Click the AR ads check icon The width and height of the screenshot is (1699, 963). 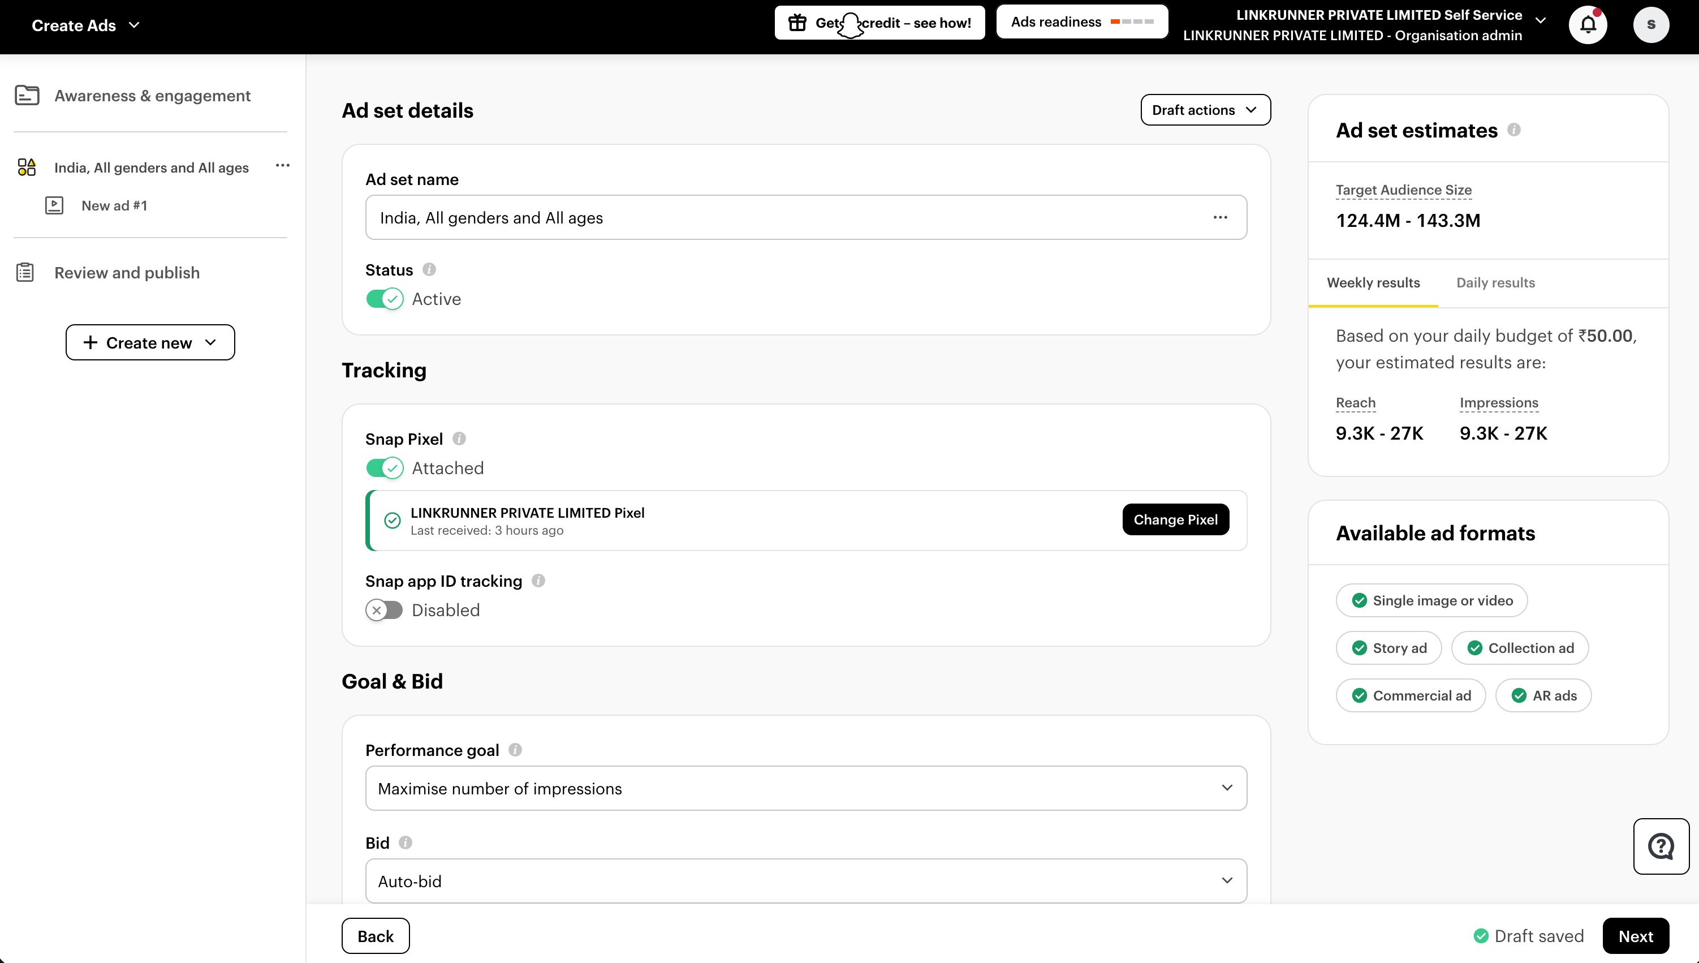[x=1519, y=695]
